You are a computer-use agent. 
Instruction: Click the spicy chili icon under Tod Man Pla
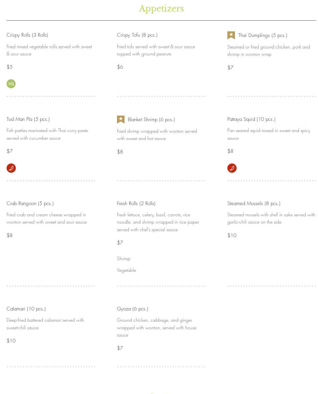click(11, 168)
